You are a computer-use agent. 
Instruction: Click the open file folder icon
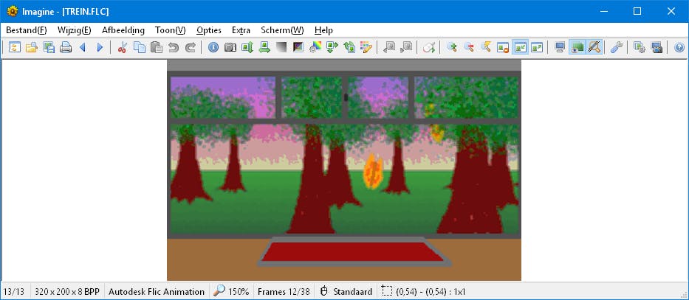coord(32,47)
